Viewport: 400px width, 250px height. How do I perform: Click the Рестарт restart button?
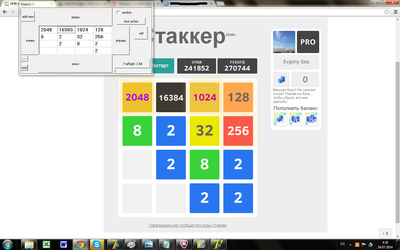164,66
